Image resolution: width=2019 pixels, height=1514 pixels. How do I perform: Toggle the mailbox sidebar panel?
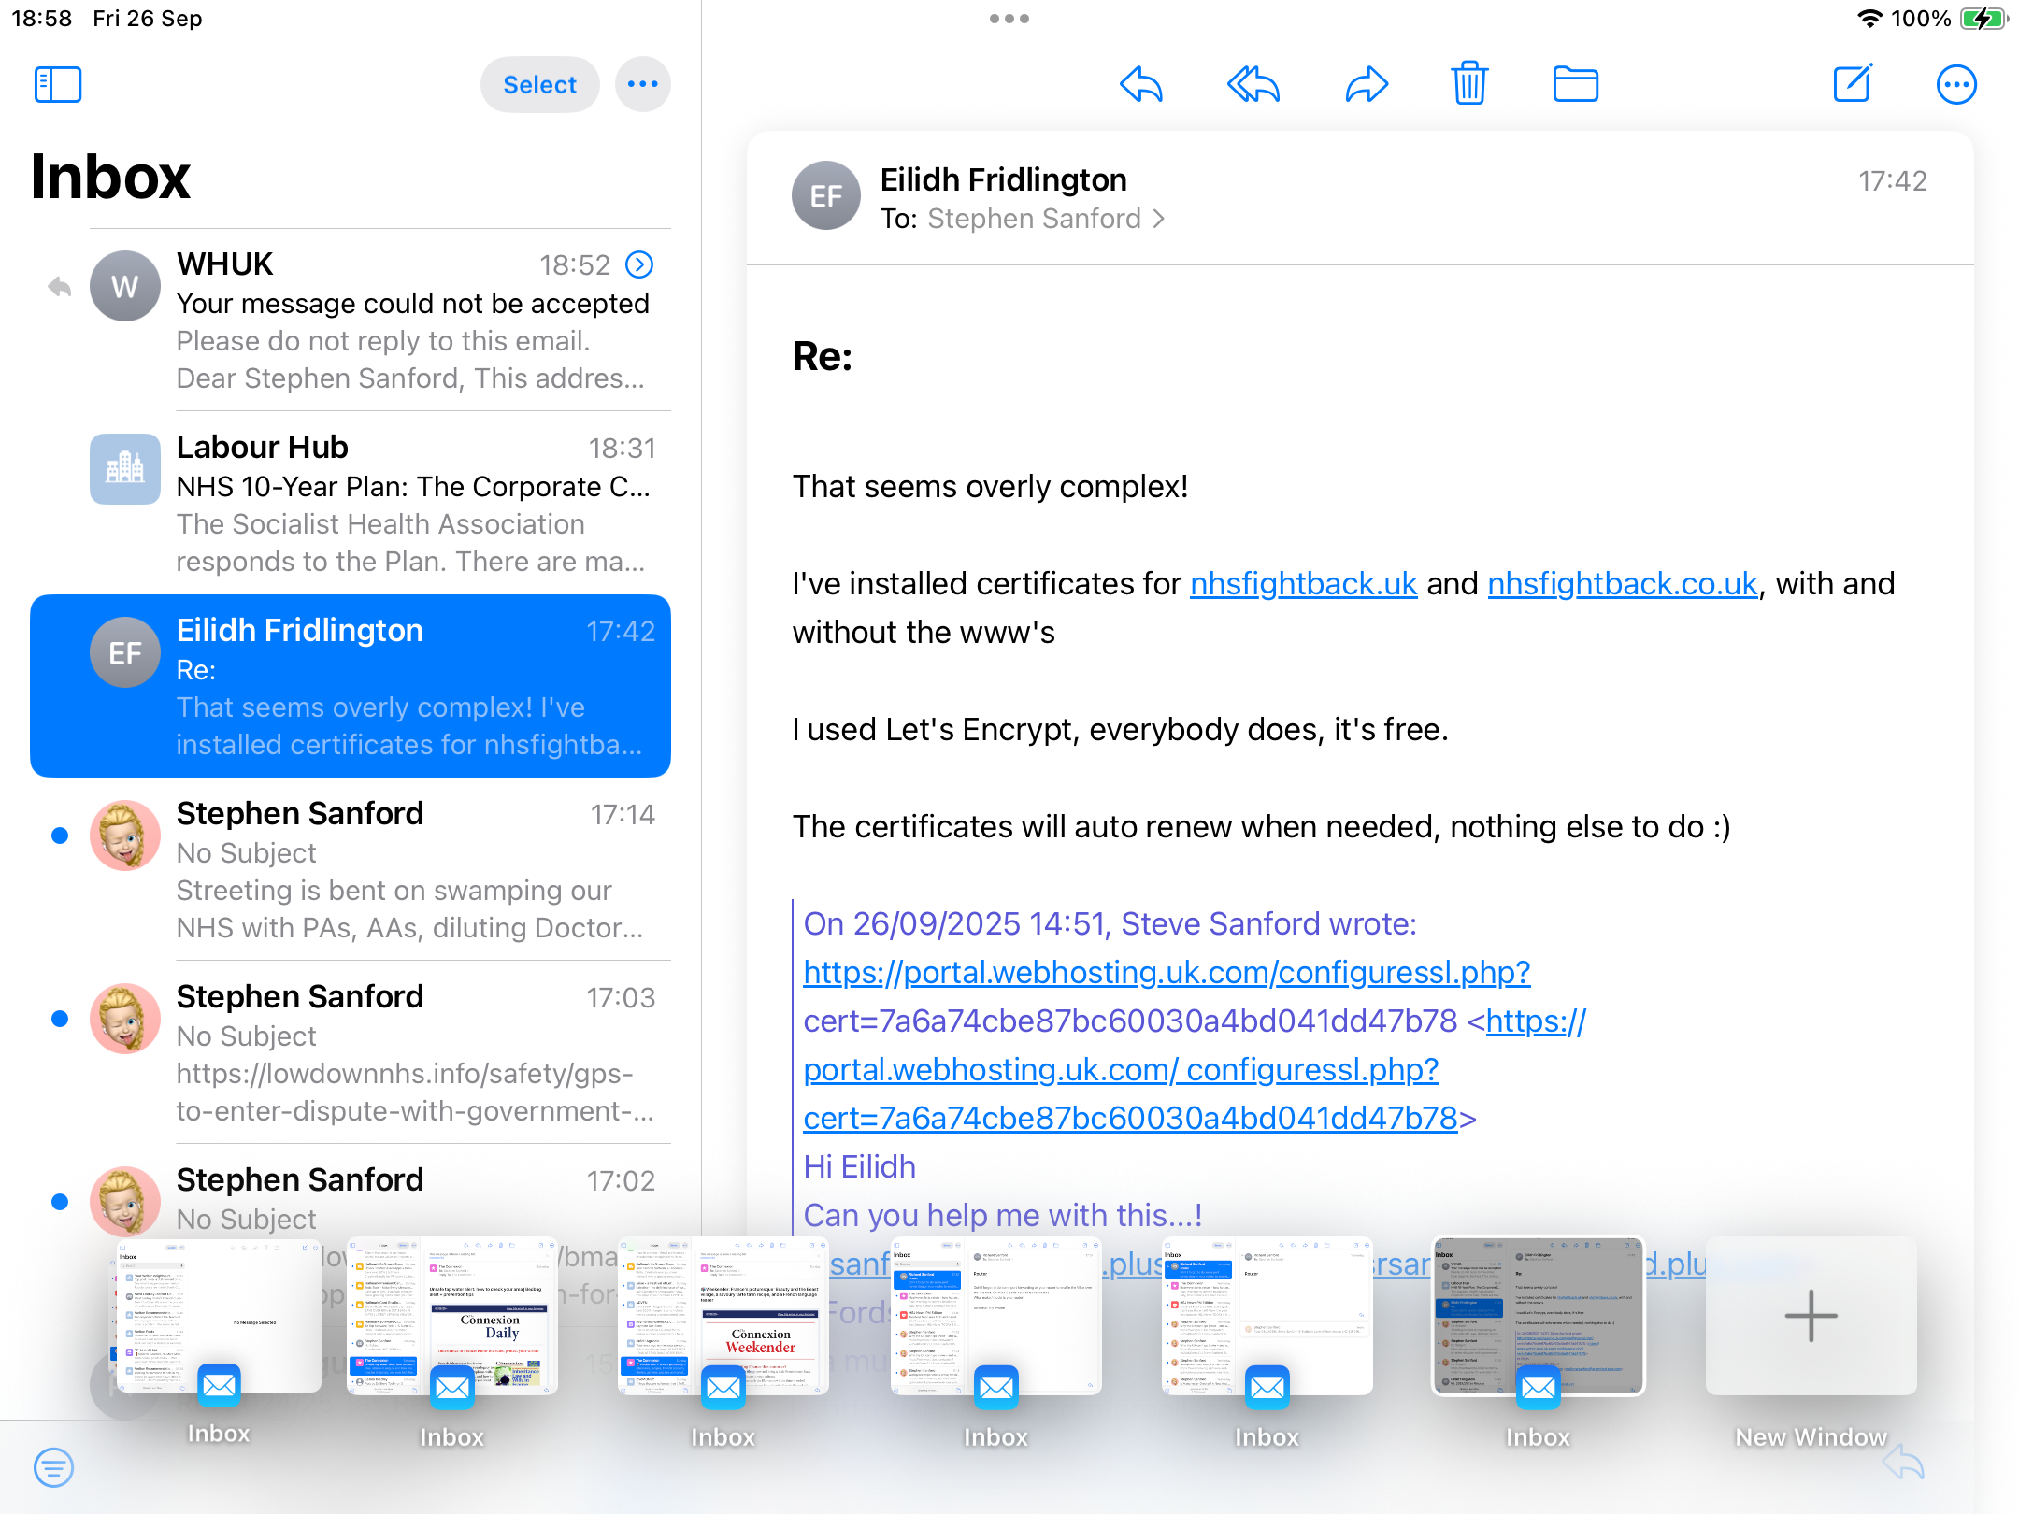tap(58, 85)
